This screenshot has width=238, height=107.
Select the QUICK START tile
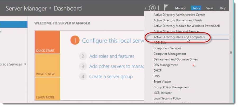48,42
